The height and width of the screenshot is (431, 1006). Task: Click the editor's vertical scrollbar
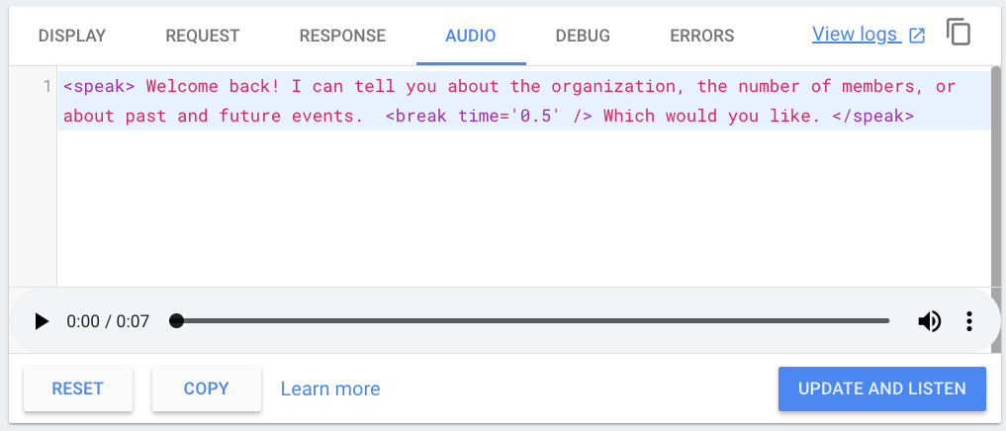[x=996, y=176]
